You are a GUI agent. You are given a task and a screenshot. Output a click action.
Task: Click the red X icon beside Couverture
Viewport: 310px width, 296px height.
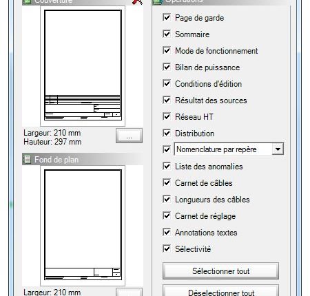coord(137,2)
